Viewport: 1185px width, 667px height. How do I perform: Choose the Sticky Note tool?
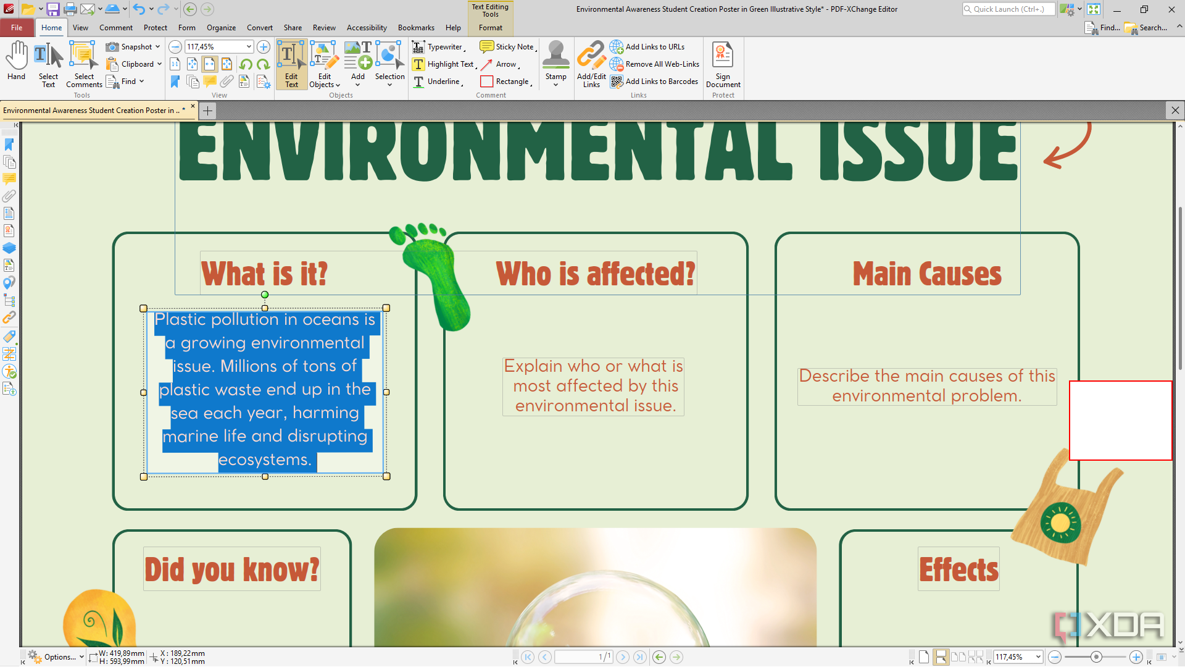pyautogui.click(x=507, y=47)
